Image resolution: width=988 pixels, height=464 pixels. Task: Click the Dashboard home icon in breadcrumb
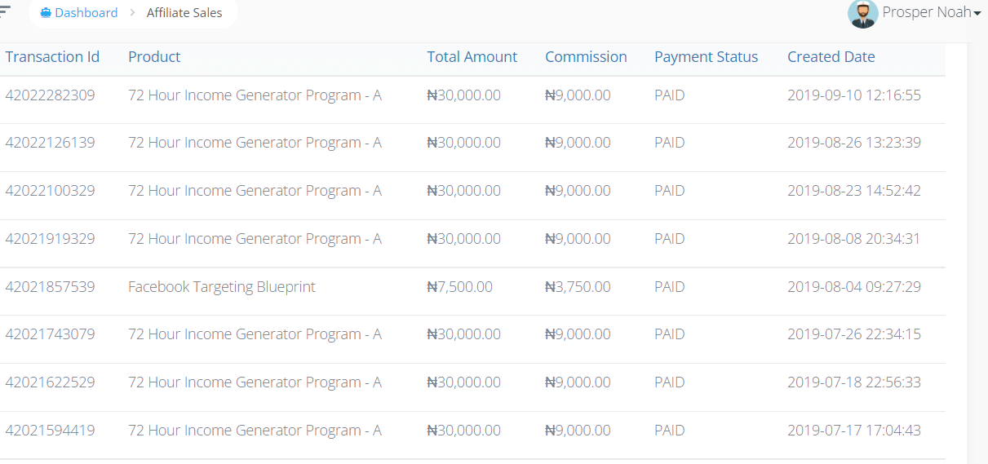[x=46, y=13]
